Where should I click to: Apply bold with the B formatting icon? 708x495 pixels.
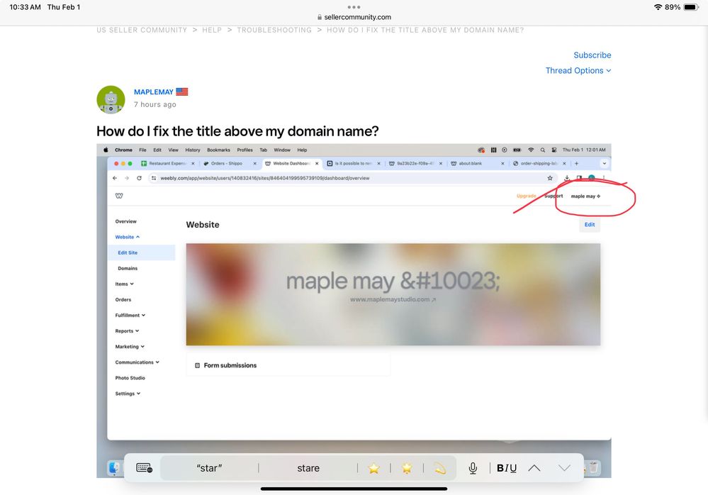coord(500,468)
